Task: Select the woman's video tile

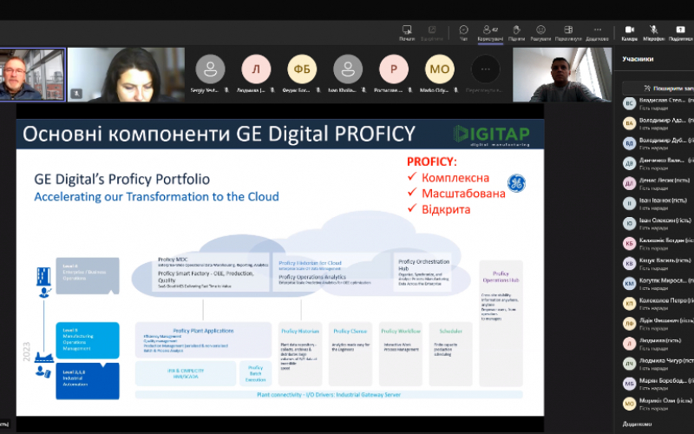Action: [126, 75]
